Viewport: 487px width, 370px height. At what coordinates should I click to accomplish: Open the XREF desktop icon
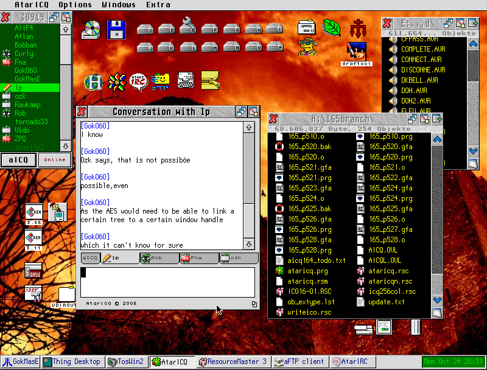click(33, 294)
